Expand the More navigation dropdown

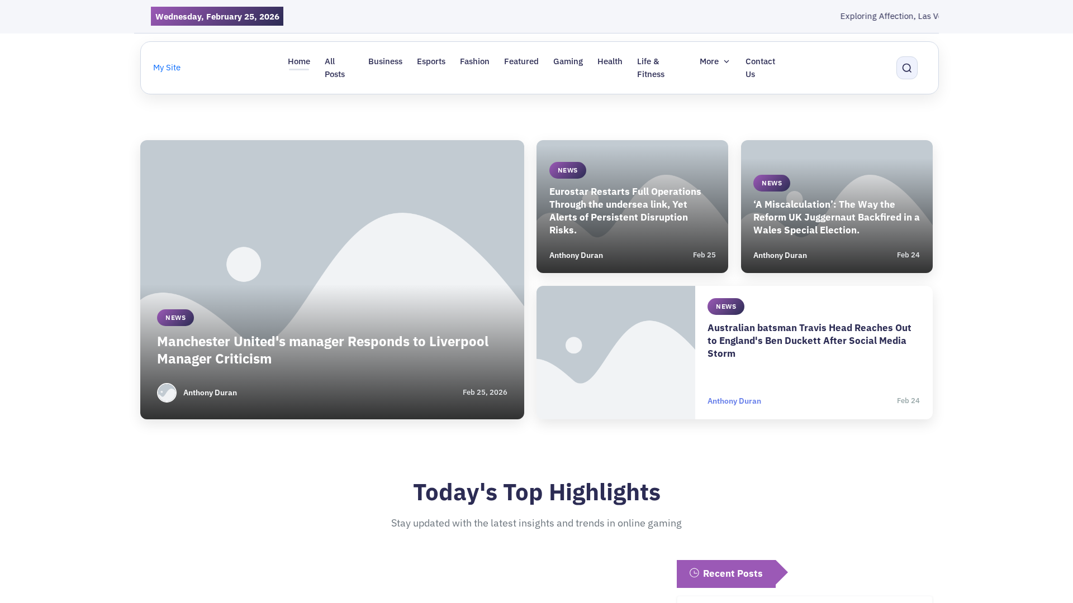coord(709,61)
